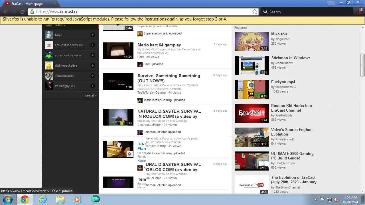Click the Search box in toolbar
The height and width of the screenshot is (205, 365).
pos(307,12)
